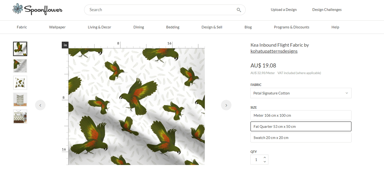Increase quantity with up arrow
This screenshot has height=169, width=384.
pos(265,157)
